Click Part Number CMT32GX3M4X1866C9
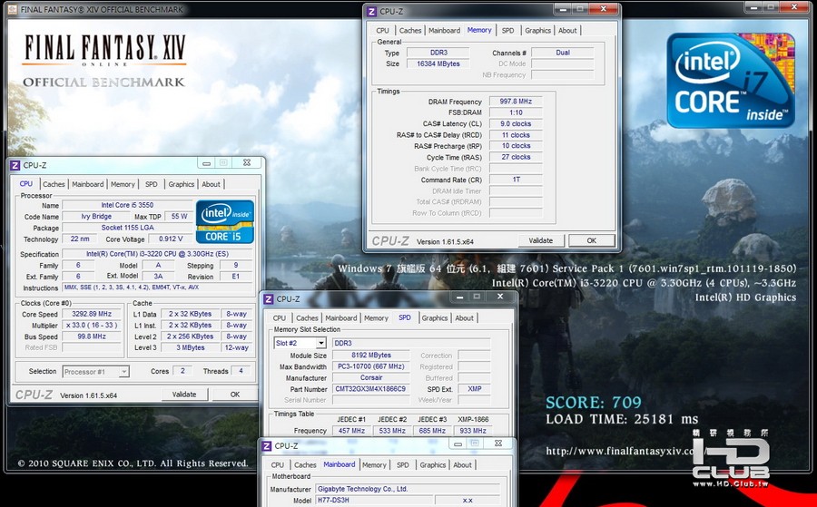817x507 pixels. (x=370, y=389)
